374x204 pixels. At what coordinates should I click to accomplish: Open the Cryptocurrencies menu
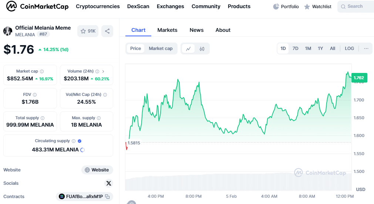pyautogui.click(x=98, y=6)
